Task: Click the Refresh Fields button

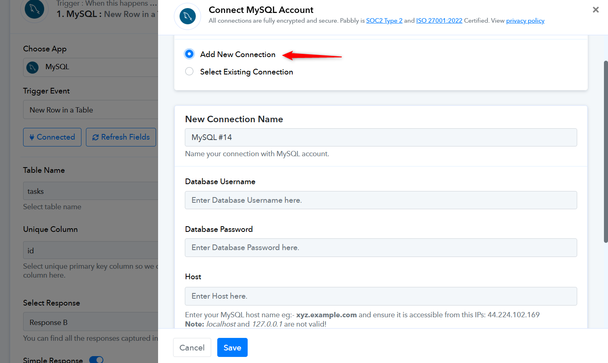Action: coord(121,137)
